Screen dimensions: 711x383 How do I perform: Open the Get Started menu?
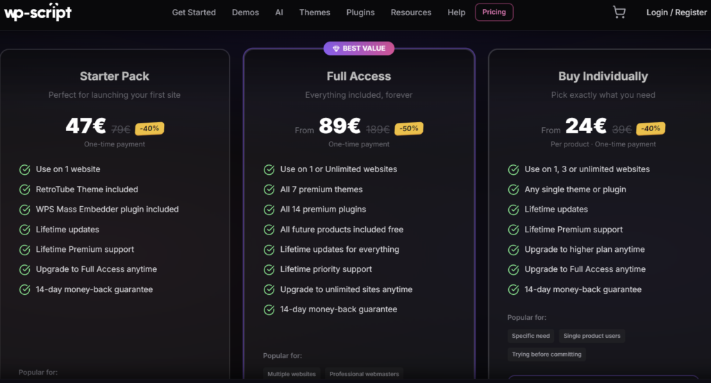194,12
